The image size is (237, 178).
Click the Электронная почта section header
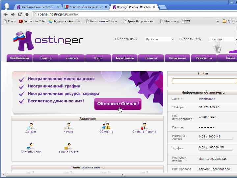point(88,167)
